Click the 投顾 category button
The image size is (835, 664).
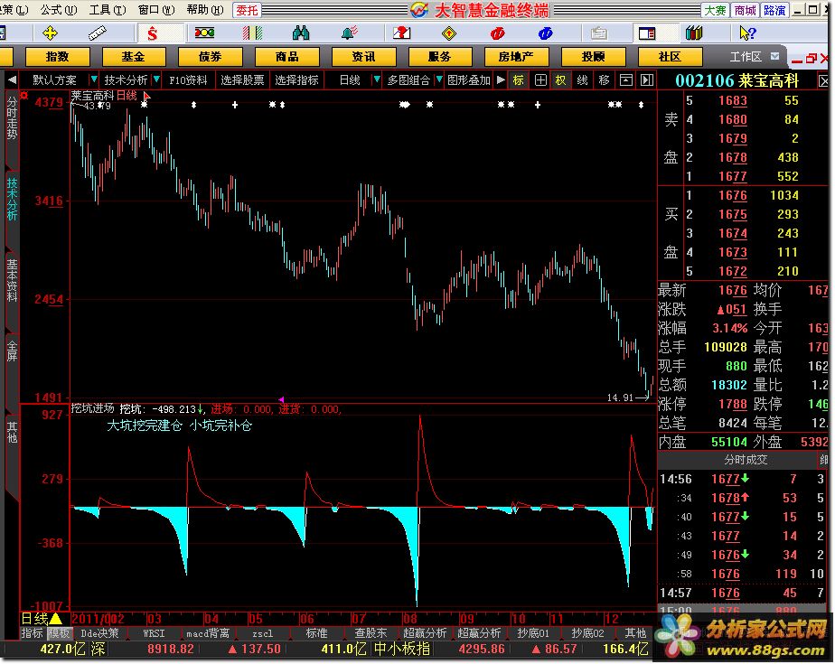pos(593,56)
